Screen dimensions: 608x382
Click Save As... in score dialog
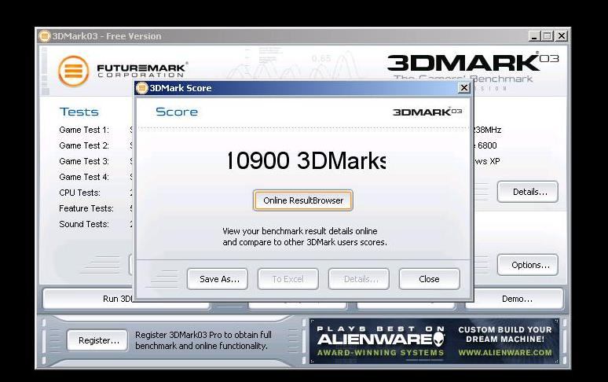point(217,279)
